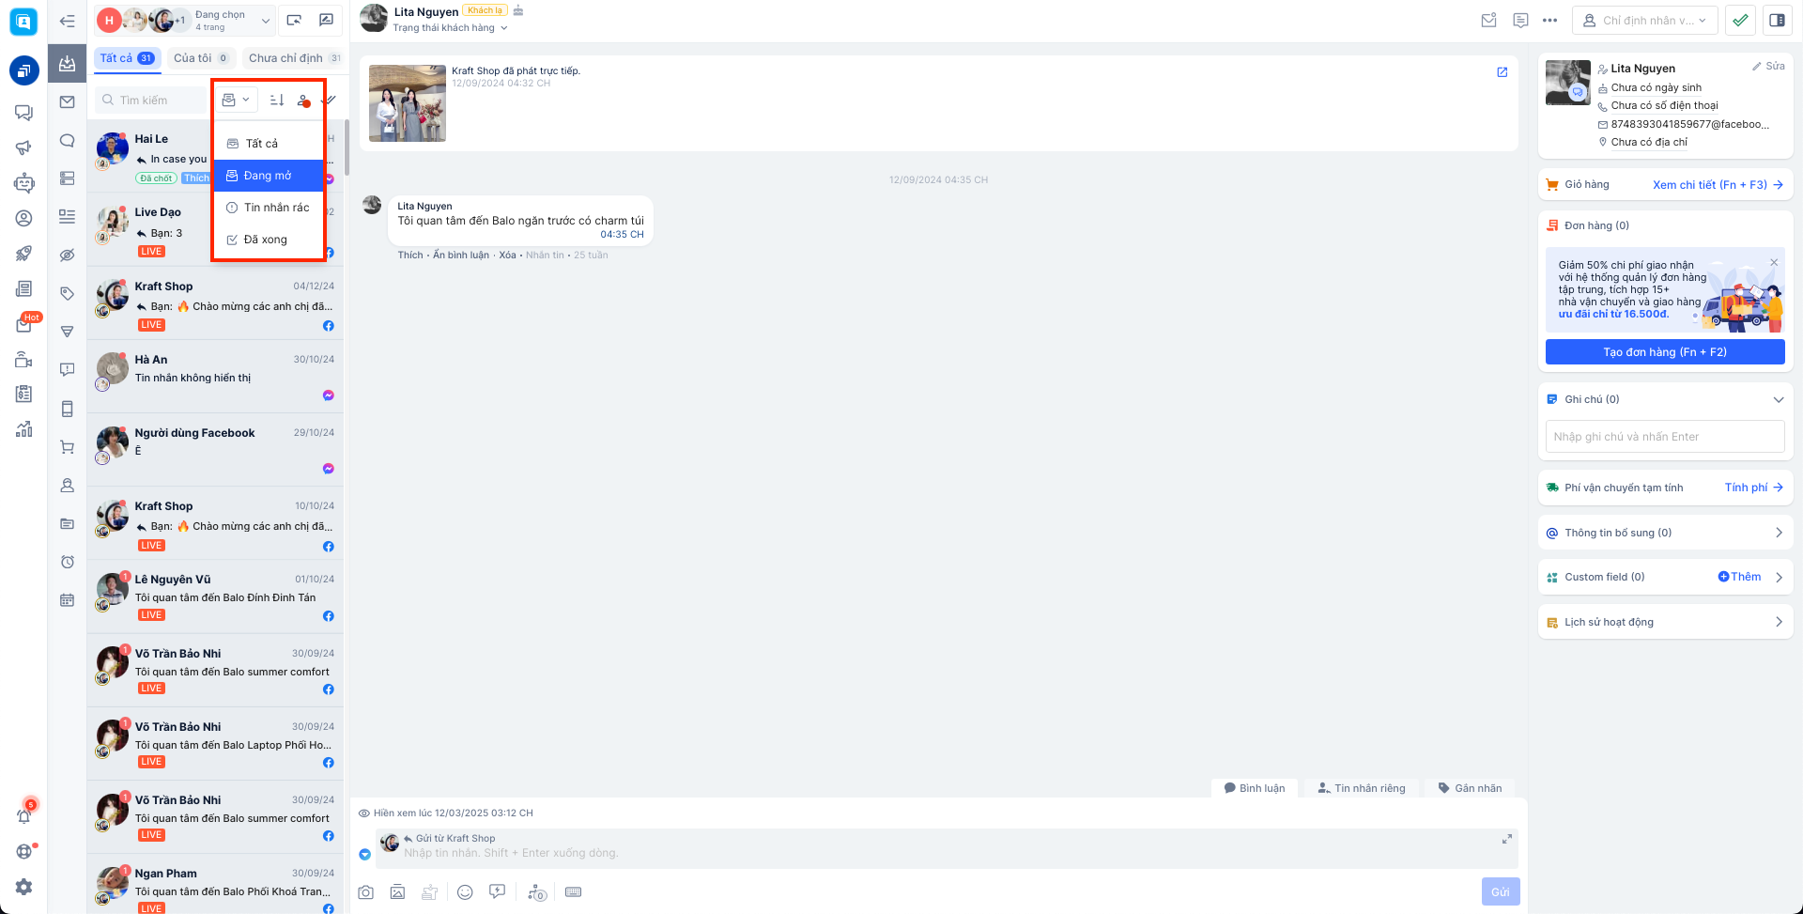Click the sort conversations icon

pos(276,100)
